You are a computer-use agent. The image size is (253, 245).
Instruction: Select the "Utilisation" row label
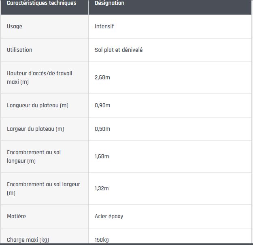click(19, 50)
